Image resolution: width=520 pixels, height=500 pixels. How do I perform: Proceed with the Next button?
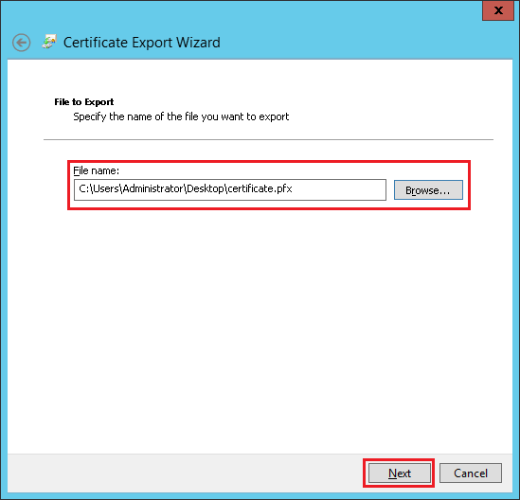[400, 473]
